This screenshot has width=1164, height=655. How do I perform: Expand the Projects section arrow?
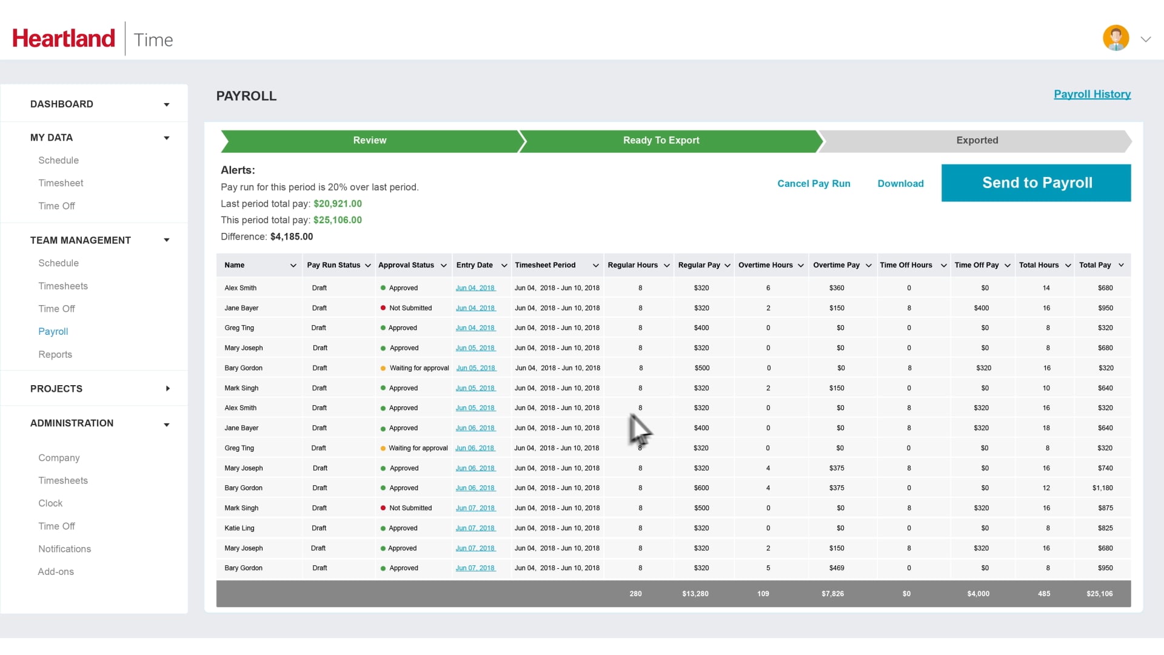(x=167, y=389)
